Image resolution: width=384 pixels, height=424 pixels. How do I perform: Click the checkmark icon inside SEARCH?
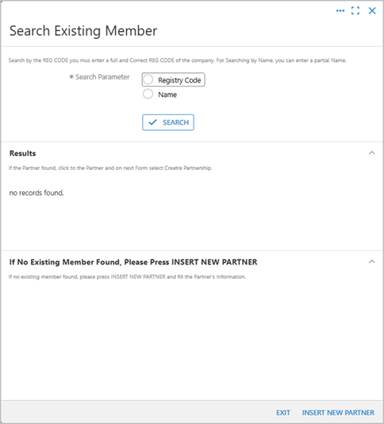152,122
